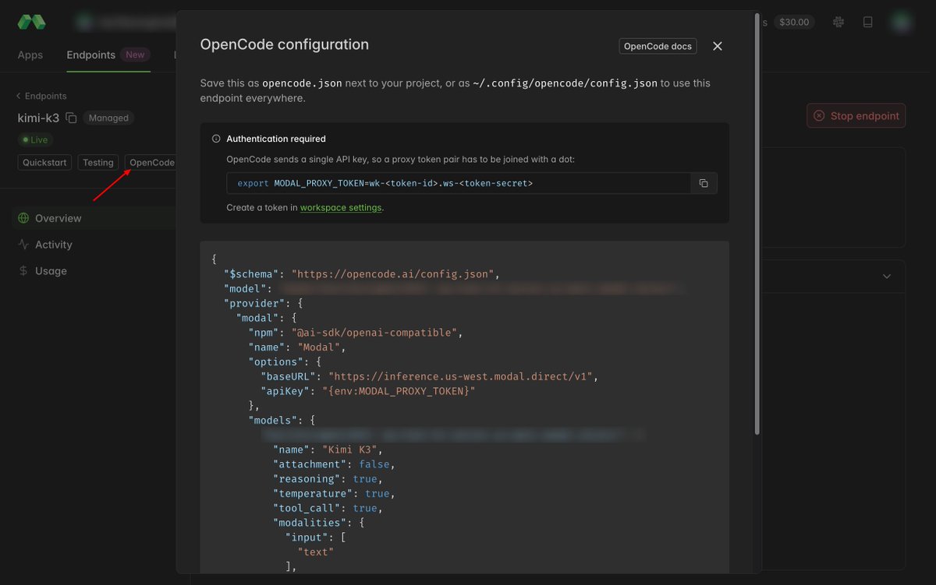Click the OpenCode configuration title
Viewport: 936px width, 585px height.
click(x=285, y=44)
